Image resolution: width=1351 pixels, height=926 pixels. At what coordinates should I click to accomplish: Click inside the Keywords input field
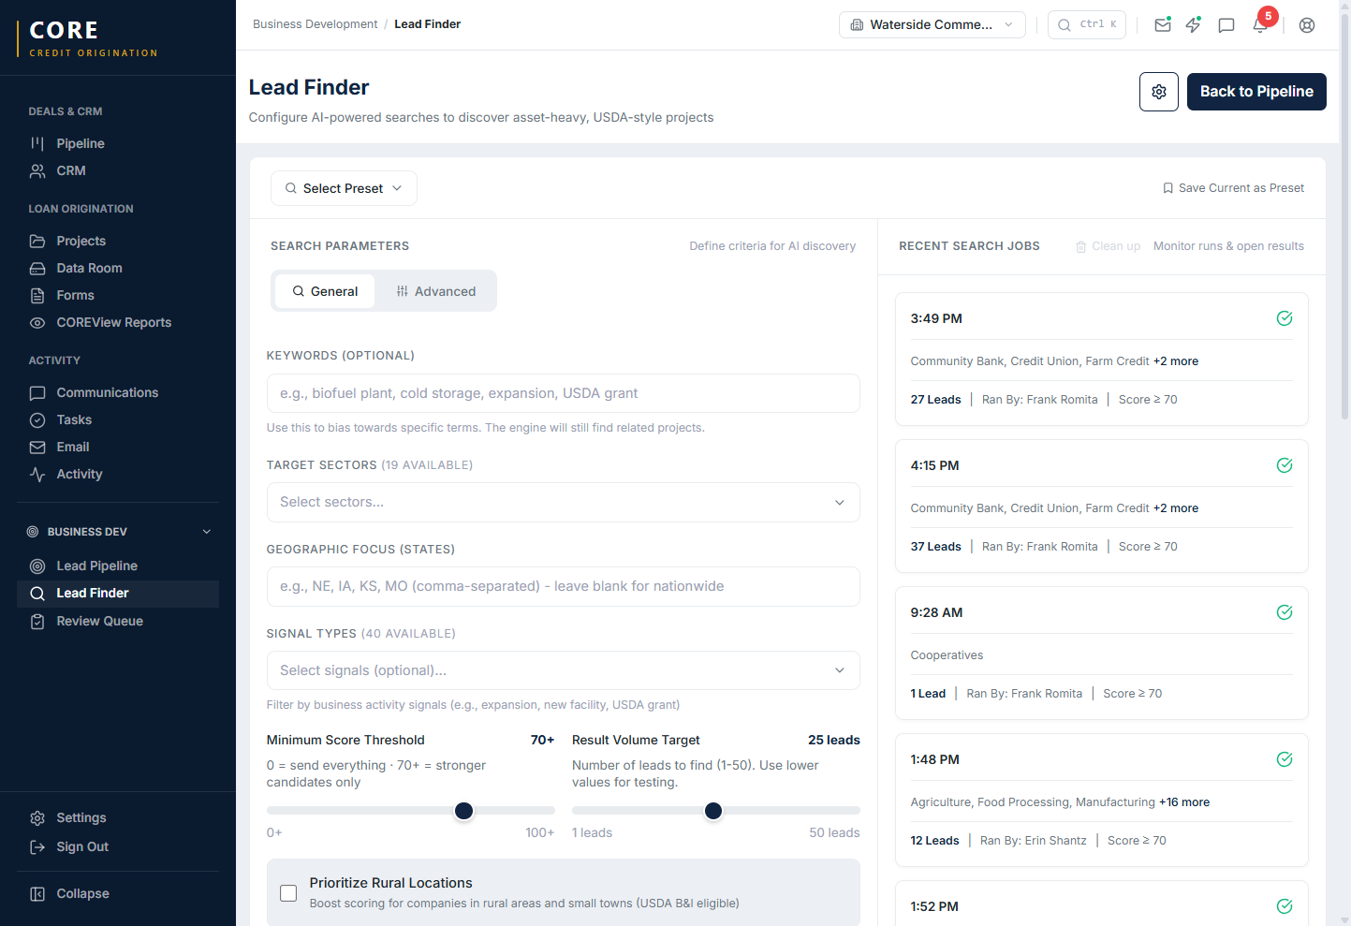pyautogui.click(x=563, y=393)
